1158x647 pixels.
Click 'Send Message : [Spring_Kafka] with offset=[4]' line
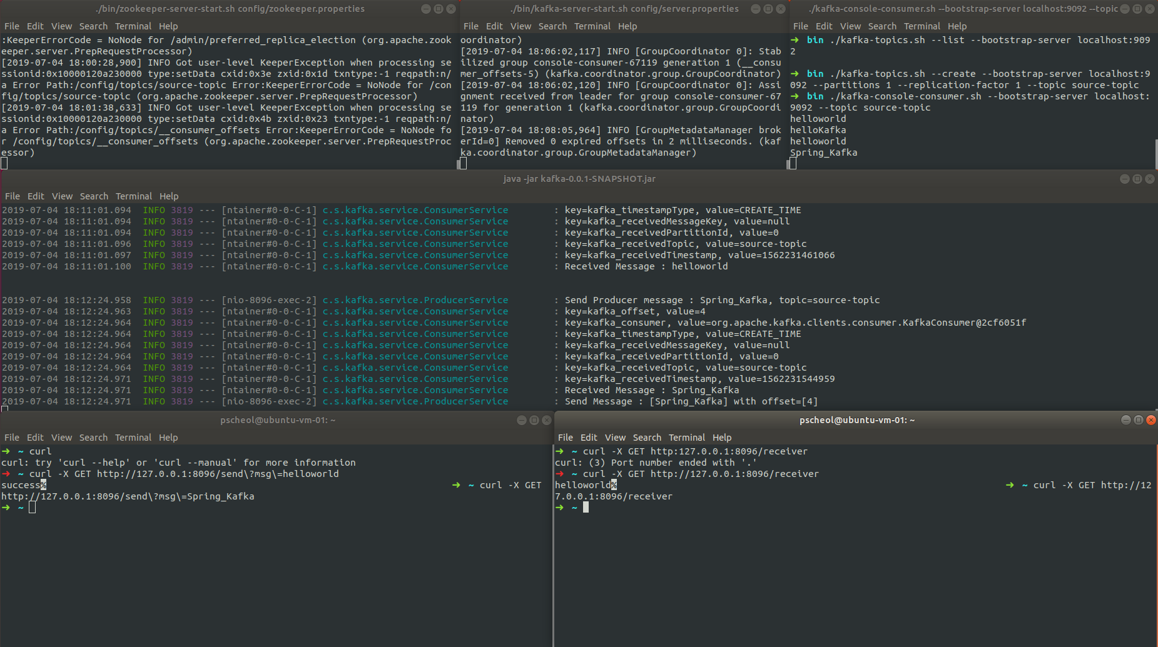click(691, 401)
